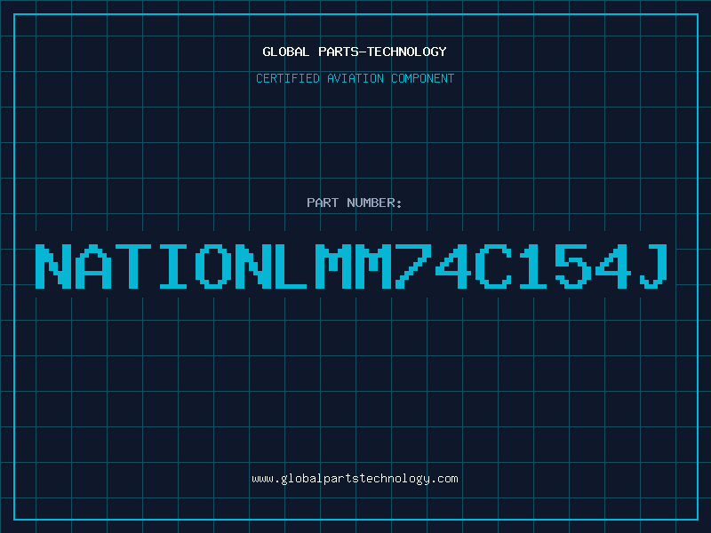
Task: Click the GLOBAL PARTS-TECHNOLOGY heading
Action: click(x=355, y=52)
